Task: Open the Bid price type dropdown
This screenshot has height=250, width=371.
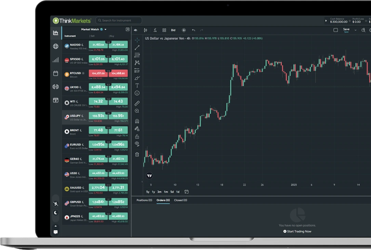Action: coord(173,30)
